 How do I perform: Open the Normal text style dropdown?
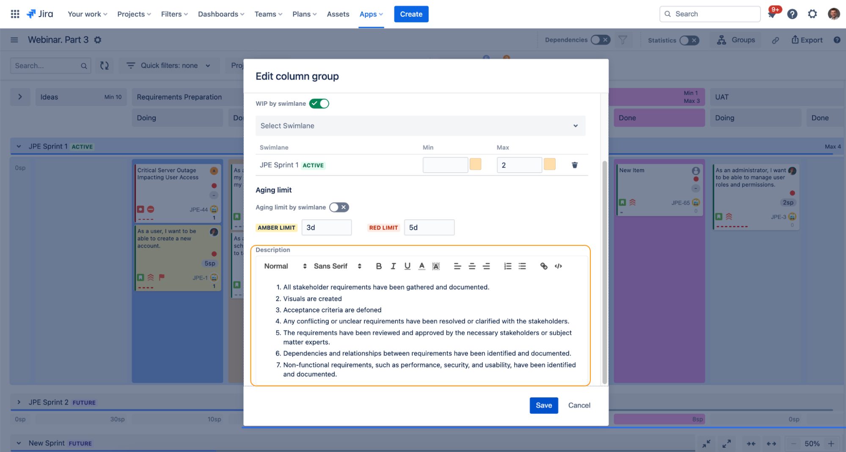(x=285, y=266)
